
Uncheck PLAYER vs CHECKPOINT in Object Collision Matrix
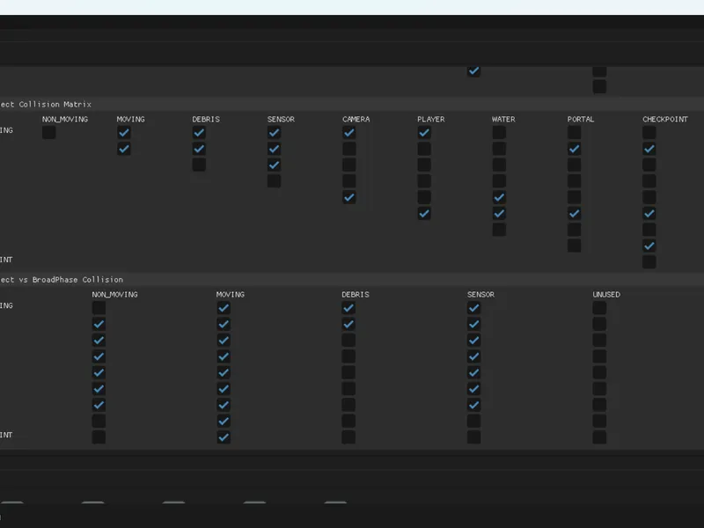pos(649,213)
